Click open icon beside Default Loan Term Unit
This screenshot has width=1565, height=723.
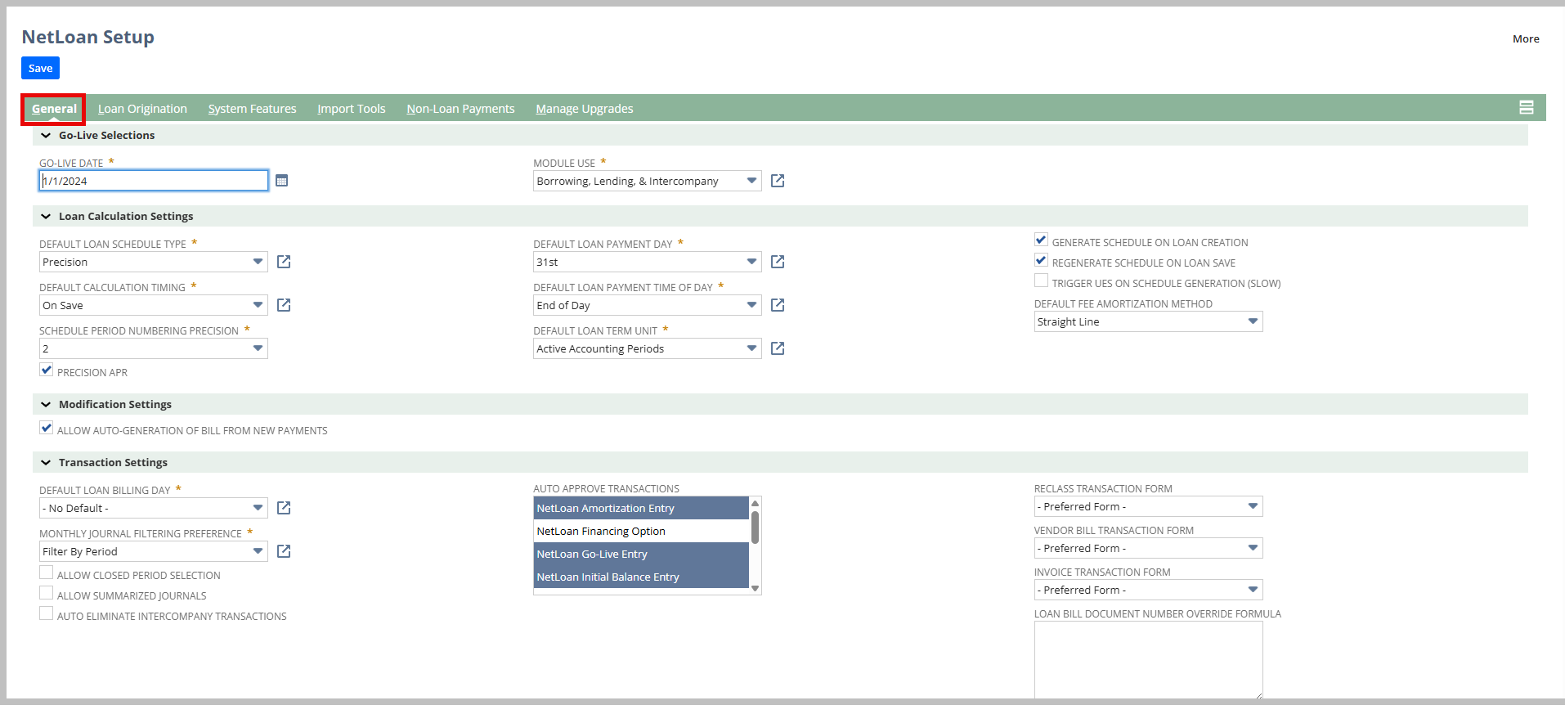[x=778, y=348]
